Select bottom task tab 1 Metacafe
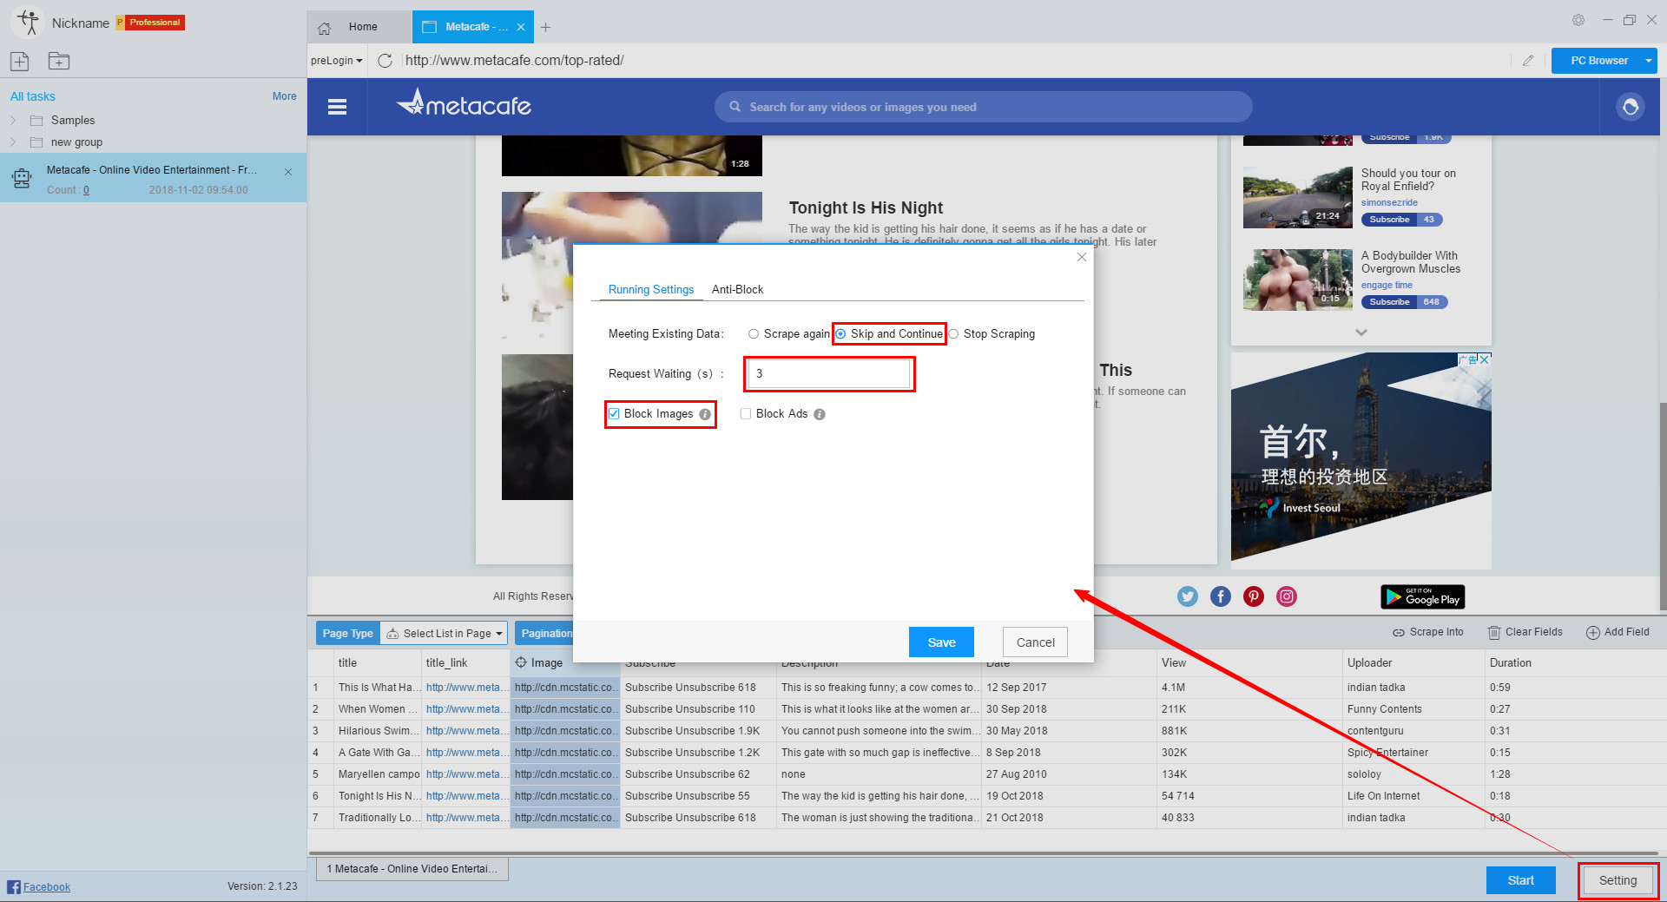This screenshot has width=1667, height=902. point(412,869)
